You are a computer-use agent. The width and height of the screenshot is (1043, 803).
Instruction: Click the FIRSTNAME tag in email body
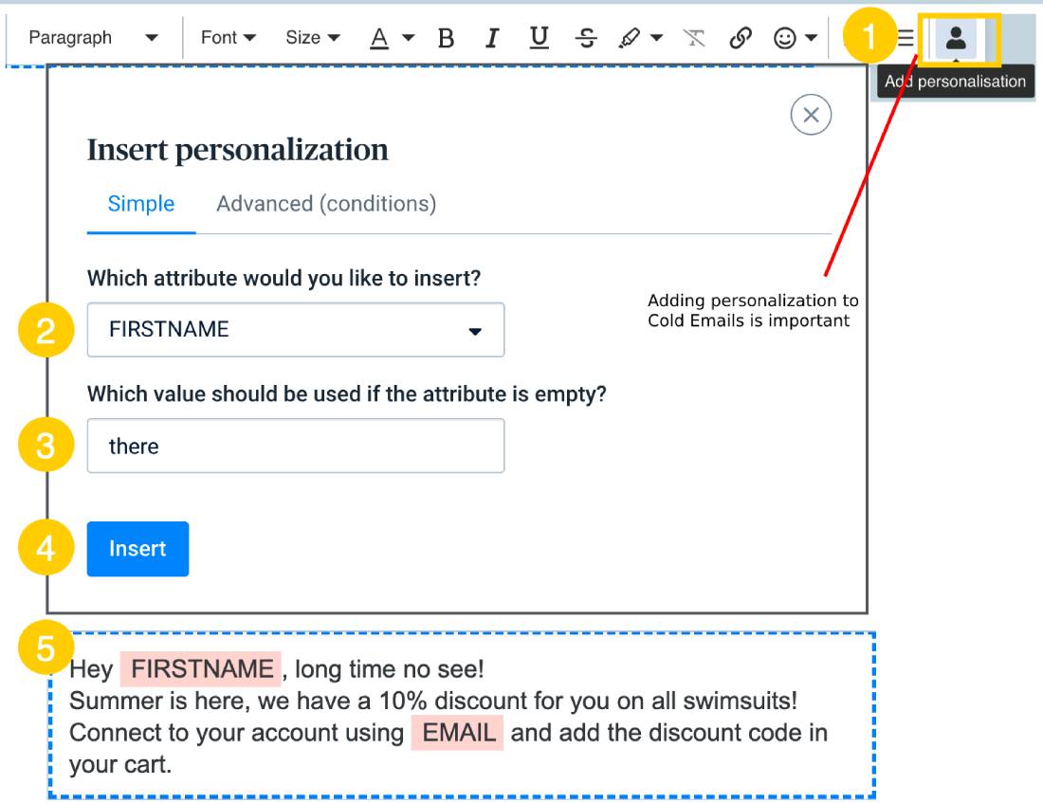pyautogui.click(x=202, y=668)
